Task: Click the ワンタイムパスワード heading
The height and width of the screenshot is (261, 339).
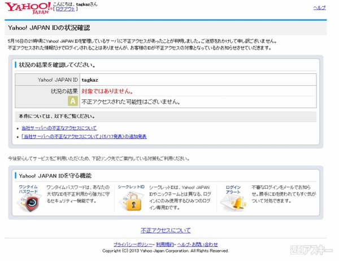Action: point(28,189)
